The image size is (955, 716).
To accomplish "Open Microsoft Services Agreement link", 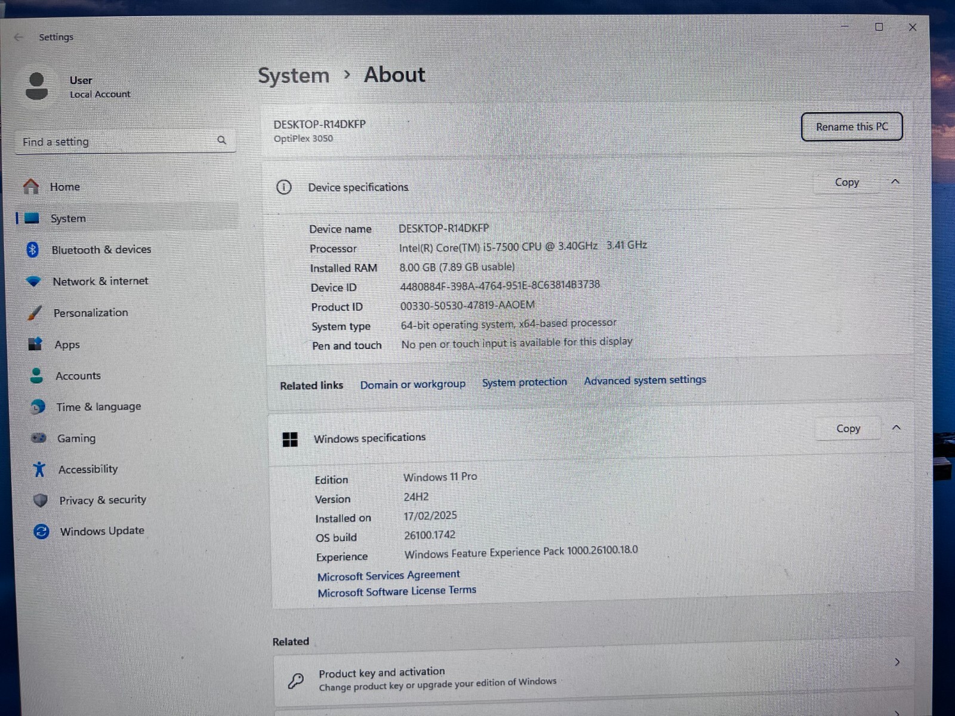I will point(389,575).
